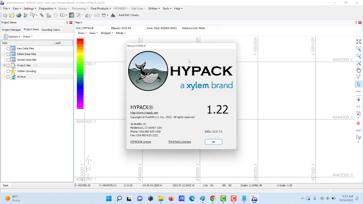Check the Raw Data Files checkbox
363x204 pixels.
(8, 49)
